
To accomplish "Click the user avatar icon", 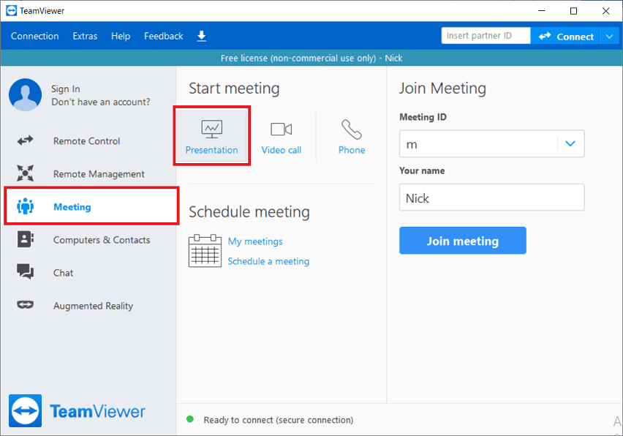I will click(25, 94).
